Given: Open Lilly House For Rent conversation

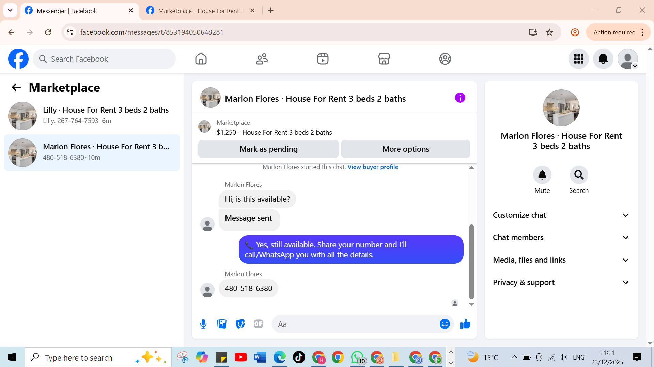Looking at the screenshot, I should pyautogui.click(x=92, y=116).
